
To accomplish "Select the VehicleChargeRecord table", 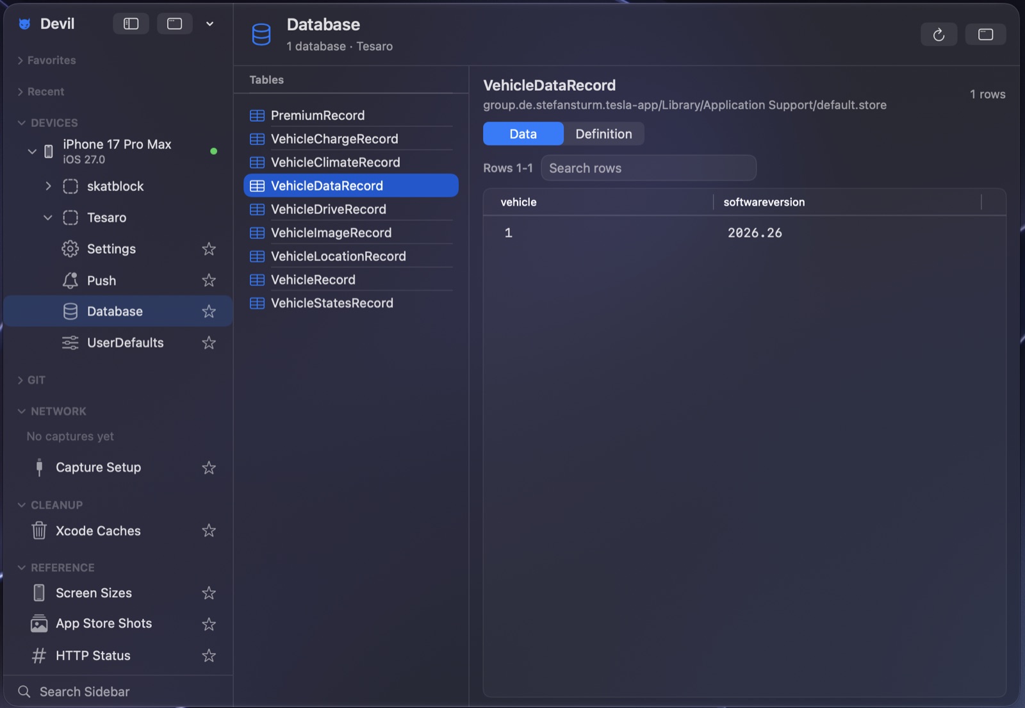I will [x=351, y=139].
